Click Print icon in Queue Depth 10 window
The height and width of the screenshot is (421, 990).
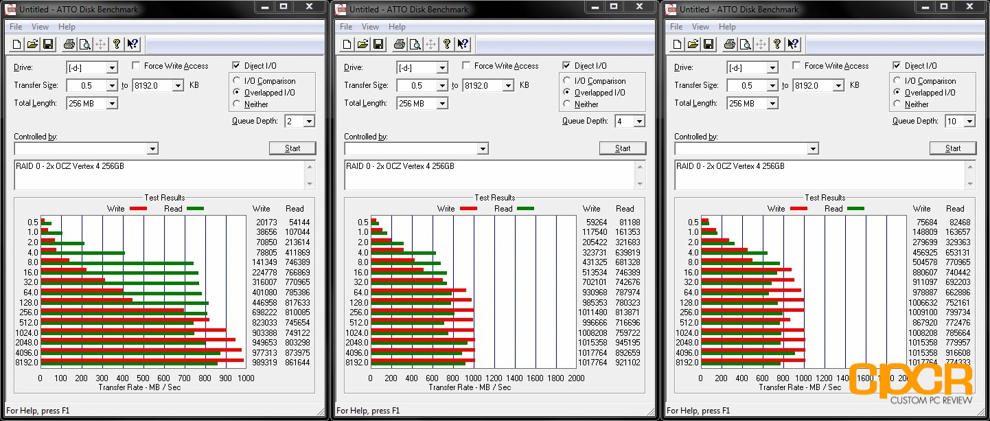coord(730,45)
